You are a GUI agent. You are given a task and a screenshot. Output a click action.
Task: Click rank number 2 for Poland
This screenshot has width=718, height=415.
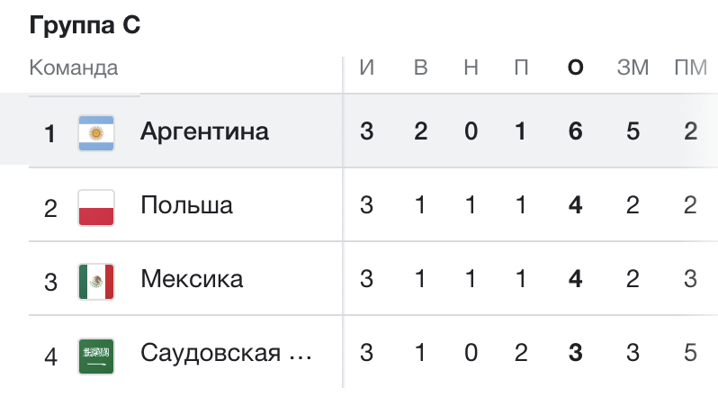point(50,209)
